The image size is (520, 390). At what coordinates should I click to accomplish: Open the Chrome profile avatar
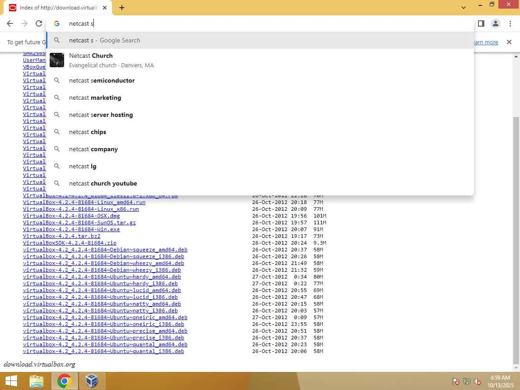click(496, 23)
